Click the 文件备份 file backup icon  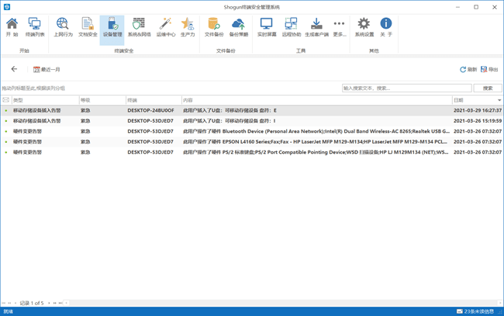tap(214, 28)
